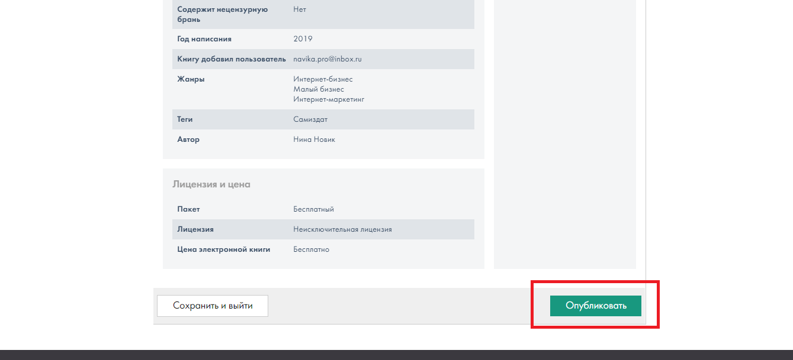The width and height of the screenshot is (793, 360).
Task: Click the Лицензия и цена section heading
Action: point(211,184)
